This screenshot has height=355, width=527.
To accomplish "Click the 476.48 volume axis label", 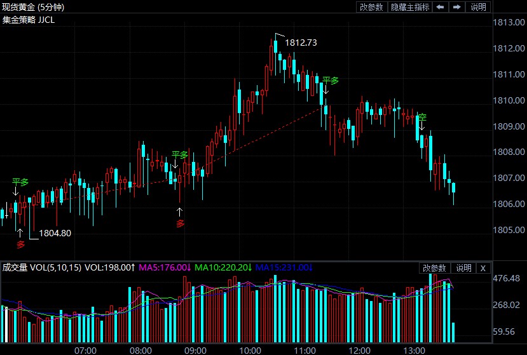I will click(x=506, y=278).
